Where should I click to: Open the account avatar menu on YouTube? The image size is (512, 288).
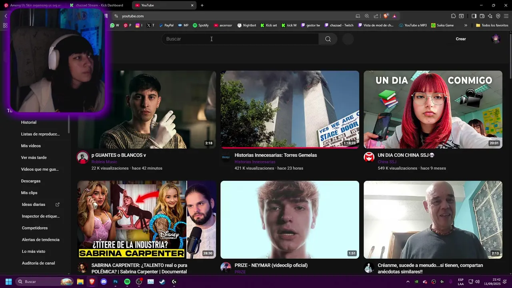tap(496, 39)
